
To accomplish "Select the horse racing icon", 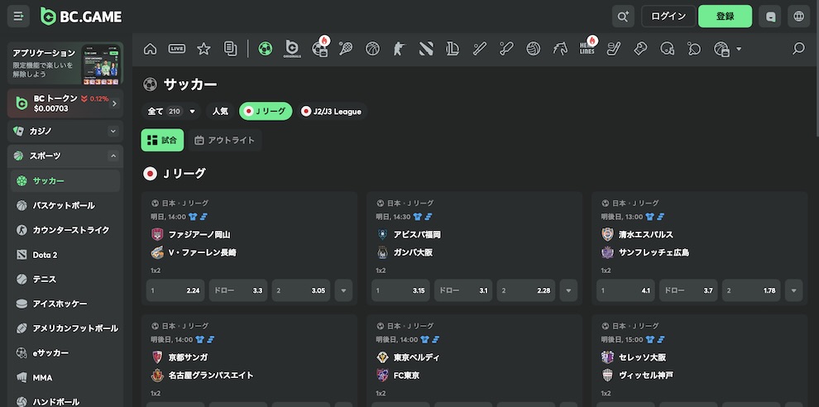I will [560, 49].
